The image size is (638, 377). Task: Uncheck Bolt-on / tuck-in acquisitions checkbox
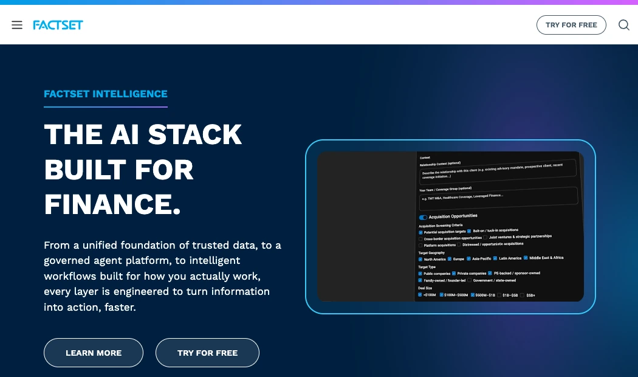469,231
